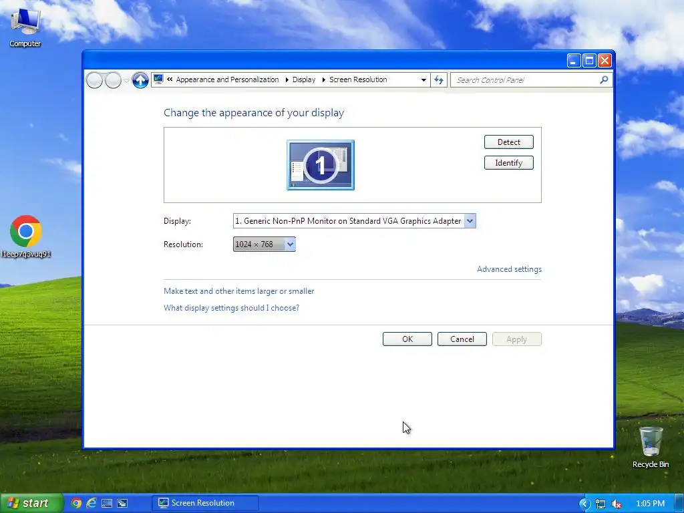This screenshot has width=684, height=513.
Task: Expand hidden tray icons arrow
Action: click(584, 504)
